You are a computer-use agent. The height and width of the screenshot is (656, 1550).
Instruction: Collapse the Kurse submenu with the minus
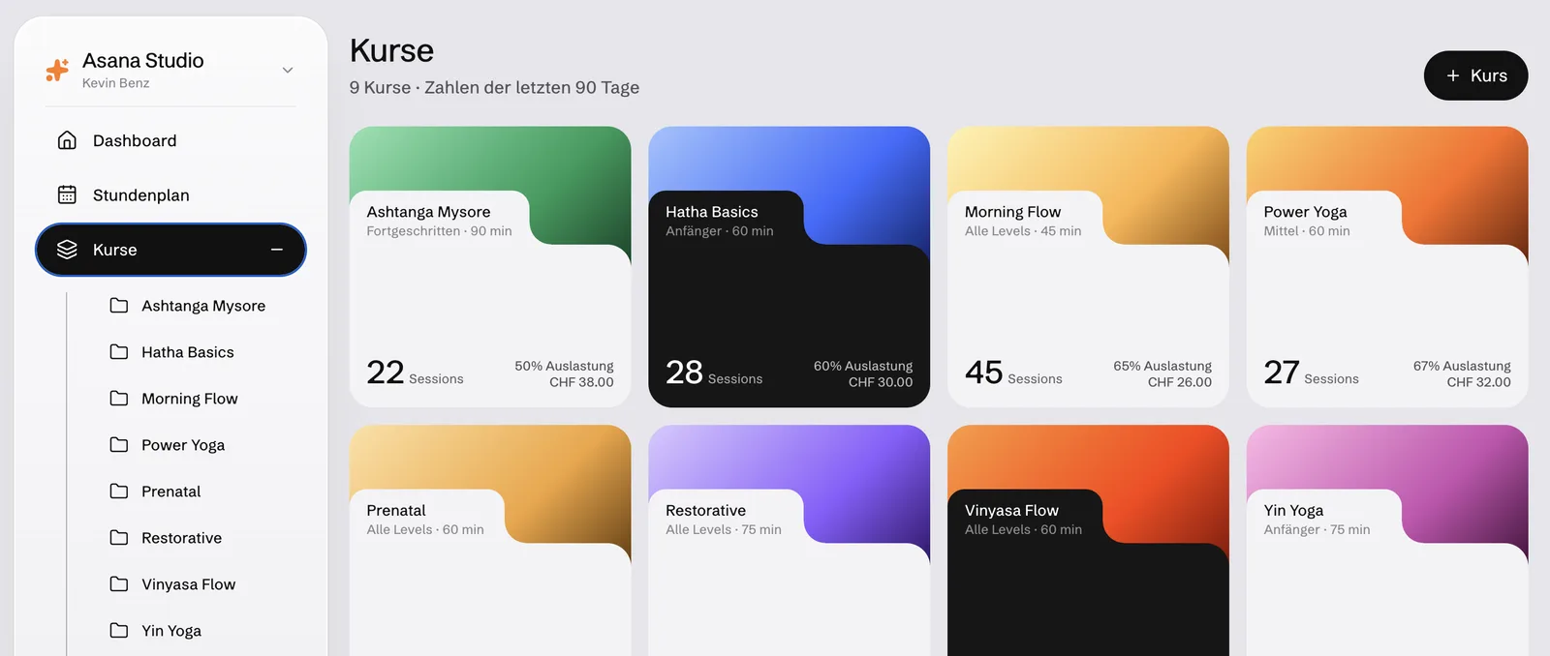coord(277,250)
